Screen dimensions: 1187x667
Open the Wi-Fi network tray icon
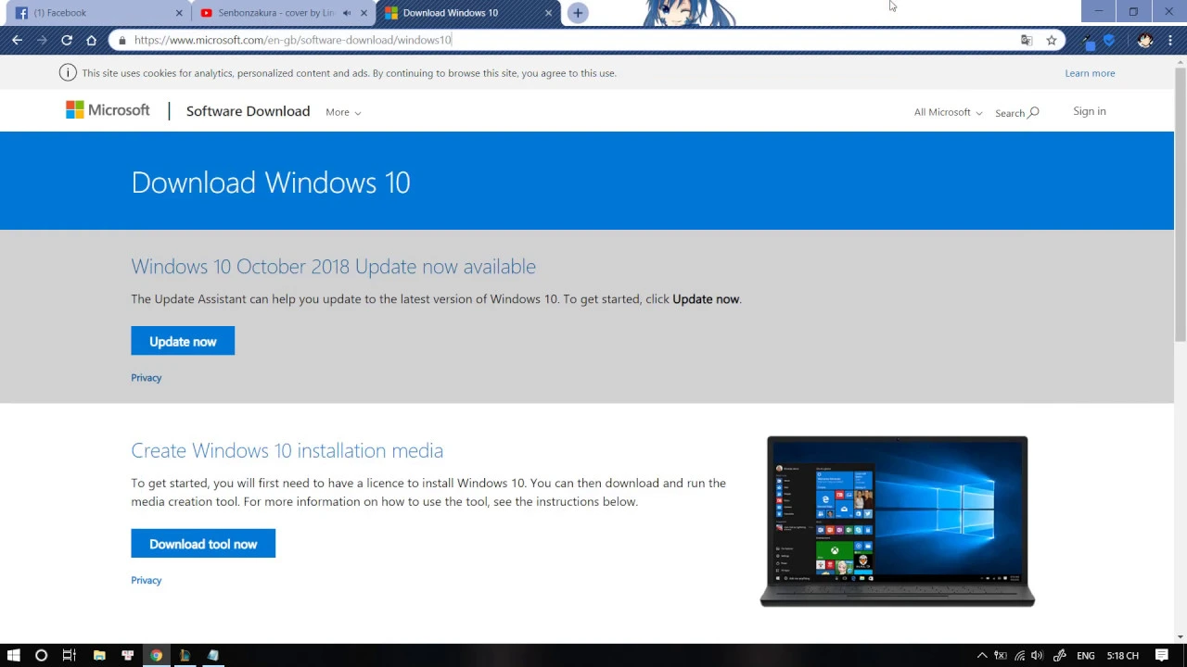coord(1019,656)
